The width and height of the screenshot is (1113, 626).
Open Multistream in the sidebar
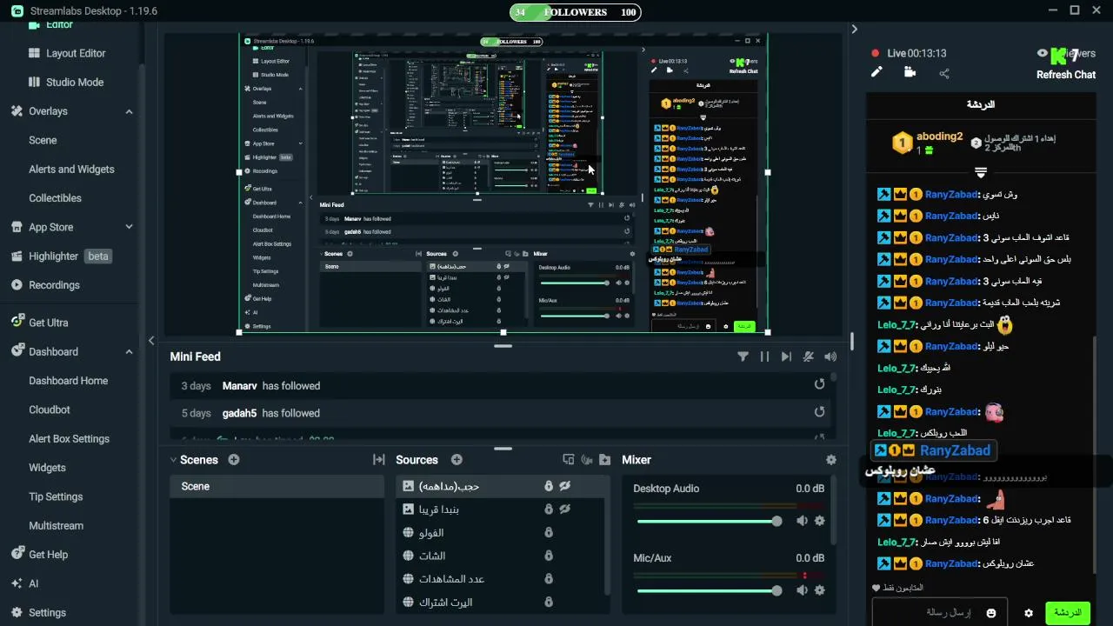[x=56, y=525]
